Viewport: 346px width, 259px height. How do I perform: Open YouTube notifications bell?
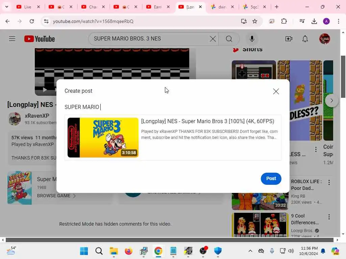tap(305, 39)
